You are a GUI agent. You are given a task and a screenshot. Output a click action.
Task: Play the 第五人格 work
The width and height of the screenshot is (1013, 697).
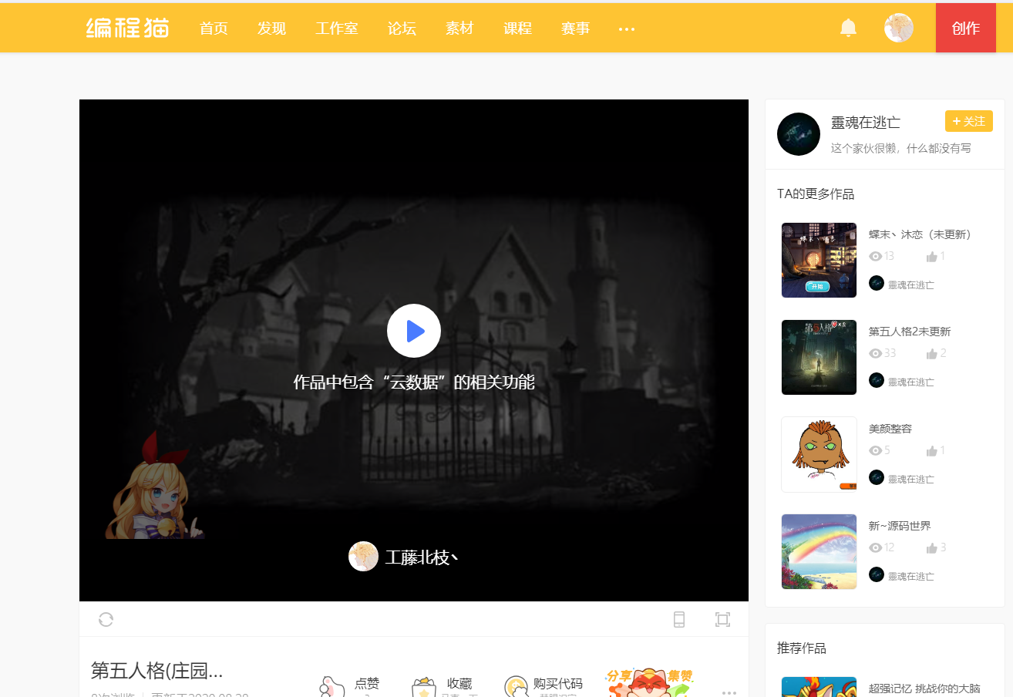coord(414,331)
